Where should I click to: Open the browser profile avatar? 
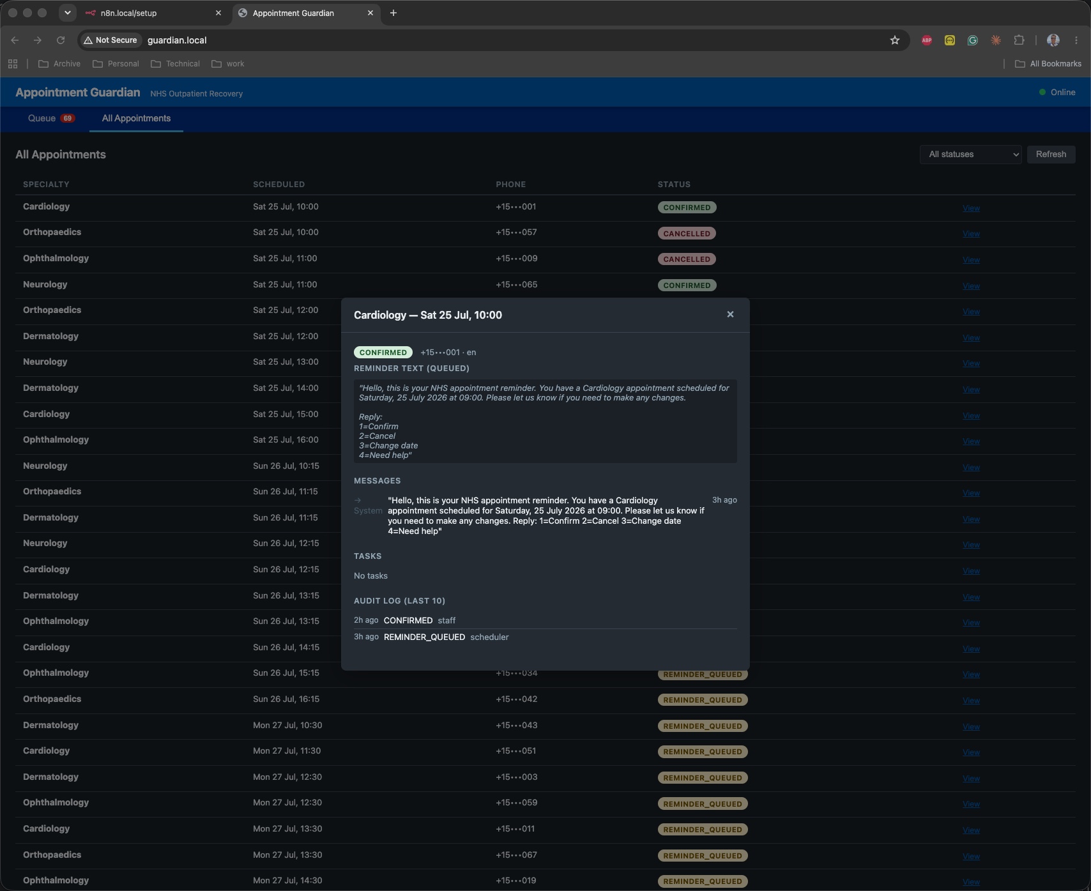(1053, 40)
